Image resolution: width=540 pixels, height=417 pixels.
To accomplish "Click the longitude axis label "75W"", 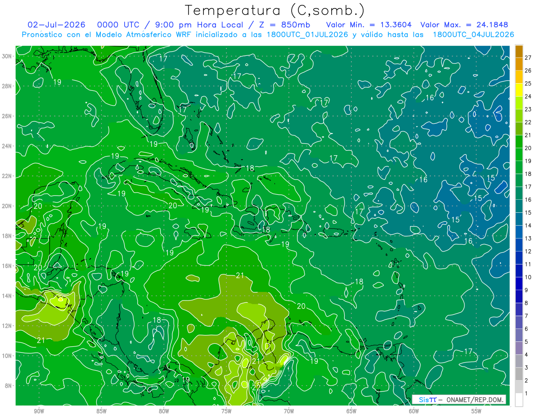I will click(226, 411).
